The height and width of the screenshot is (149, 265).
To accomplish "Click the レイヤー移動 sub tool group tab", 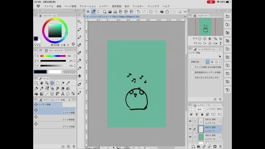I will point(48,105).
